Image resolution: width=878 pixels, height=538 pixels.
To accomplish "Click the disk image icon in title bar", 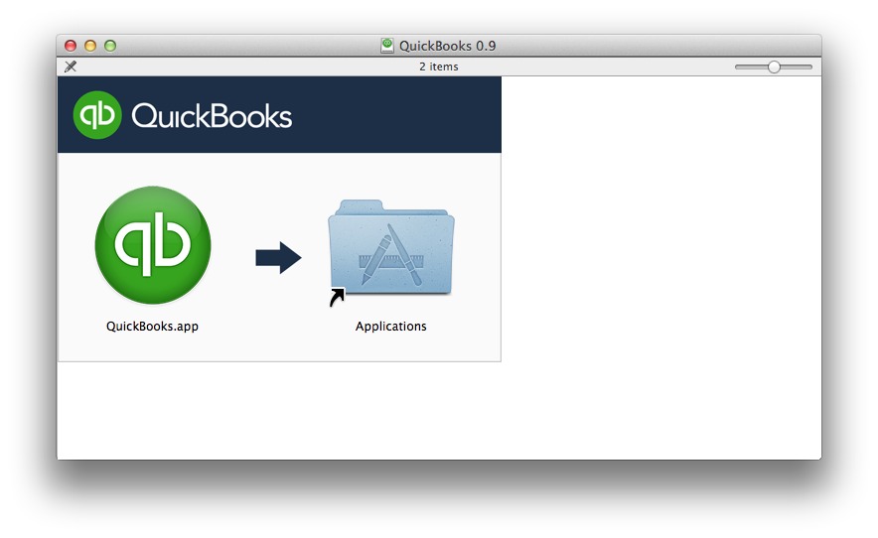I will coord(387,46).
